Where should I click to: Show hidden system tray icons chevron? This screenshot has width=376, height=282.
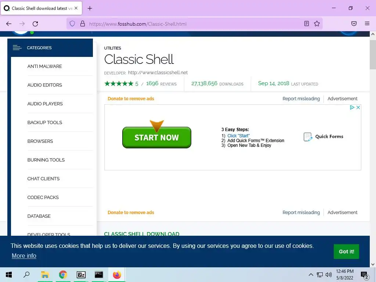pyautogui.click(x=311, y=275)
